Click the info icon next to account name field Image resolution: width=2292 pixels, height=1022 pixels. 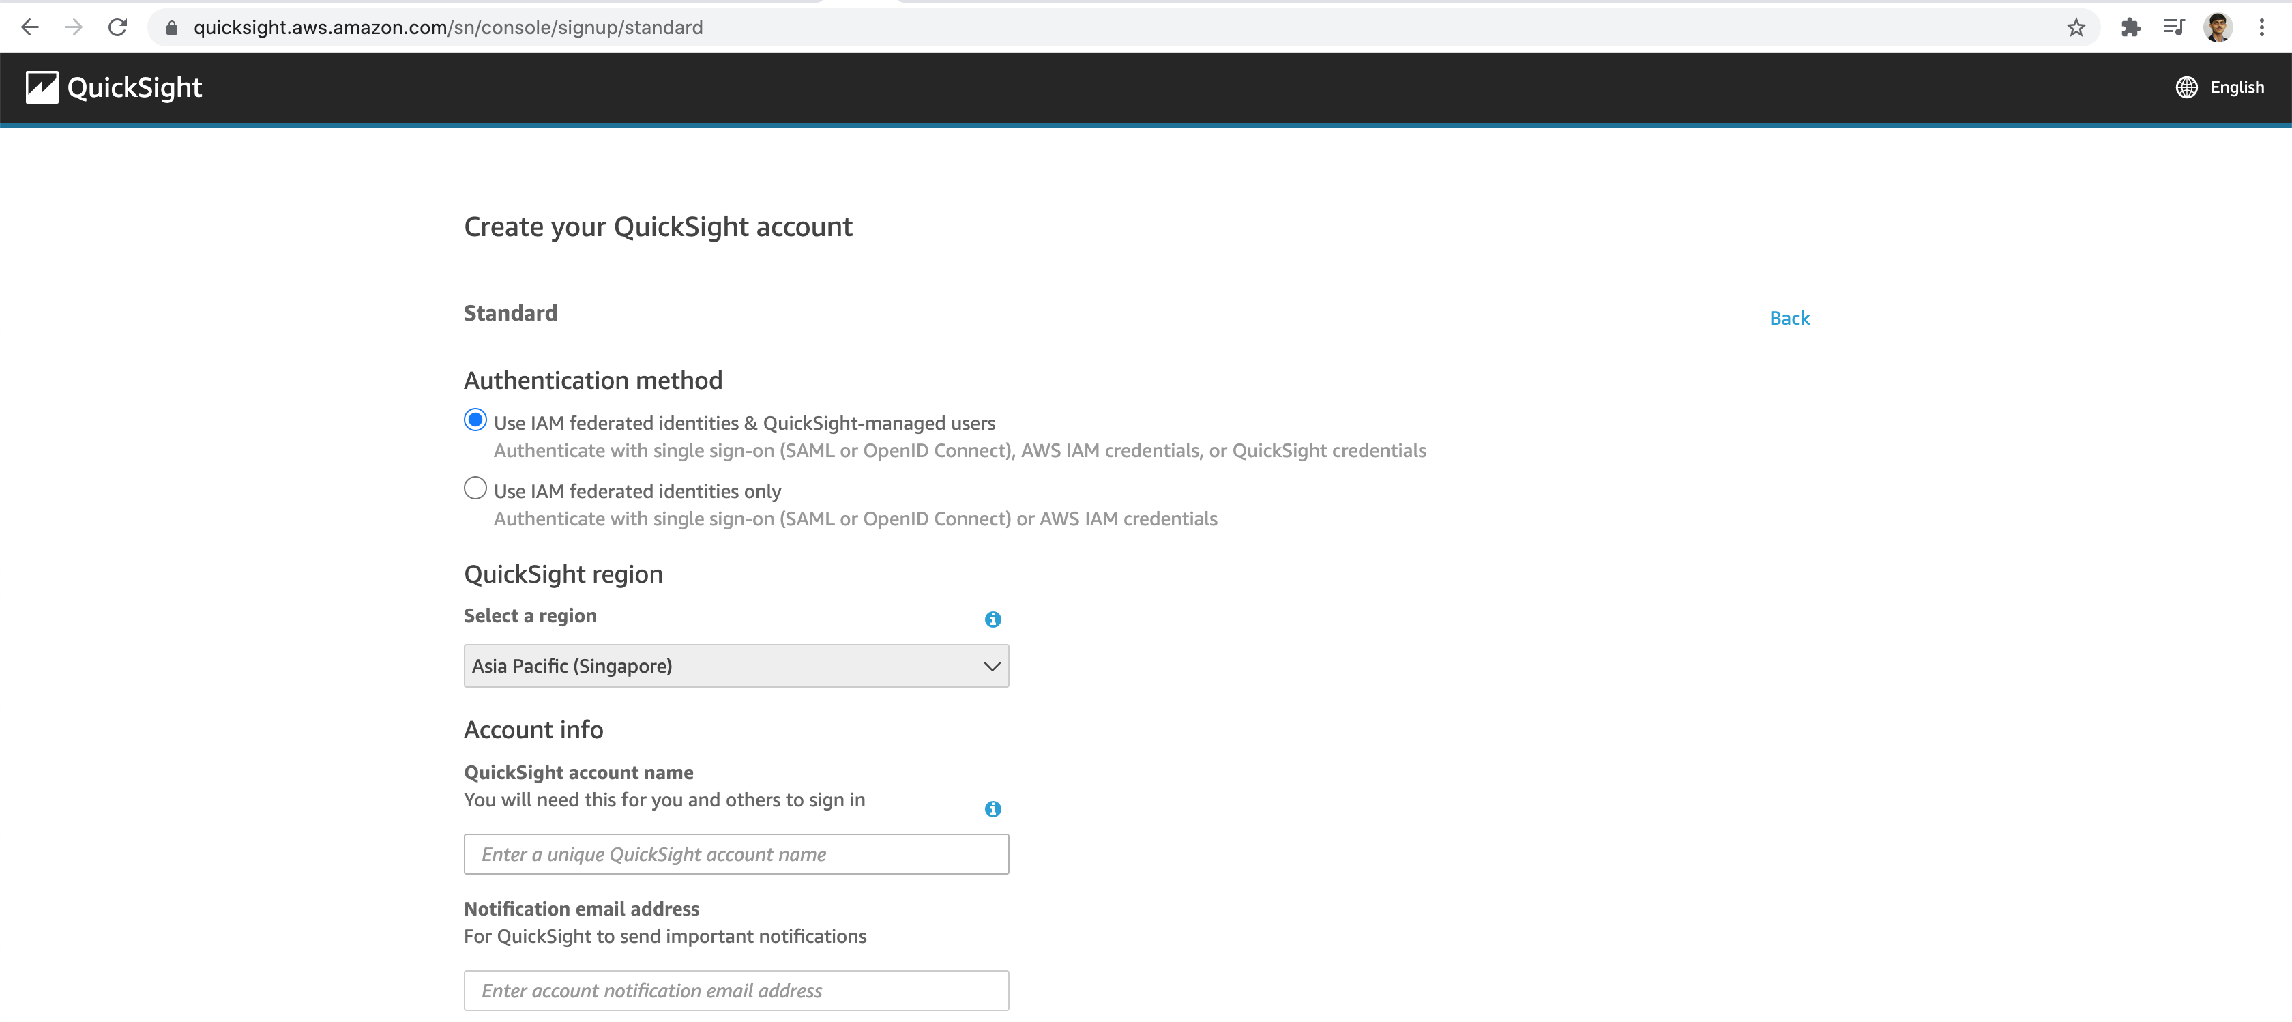(x=994, y=810)
